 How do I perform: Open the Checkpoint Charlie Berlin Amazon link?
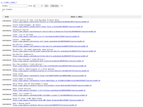point(54,32)
